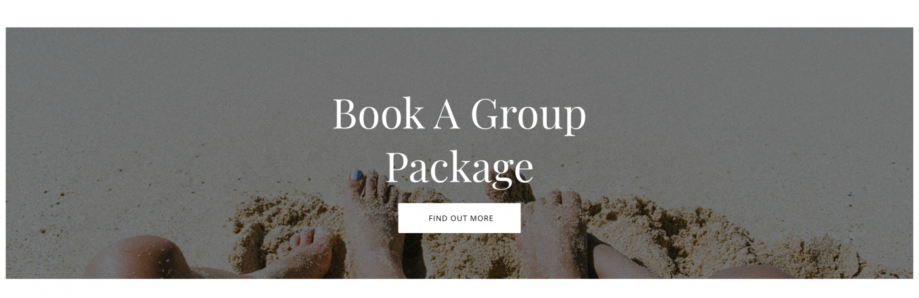Click the word "Package" in the heading
This screenshot has height=298, width=919.
click(x=459, y=168)
